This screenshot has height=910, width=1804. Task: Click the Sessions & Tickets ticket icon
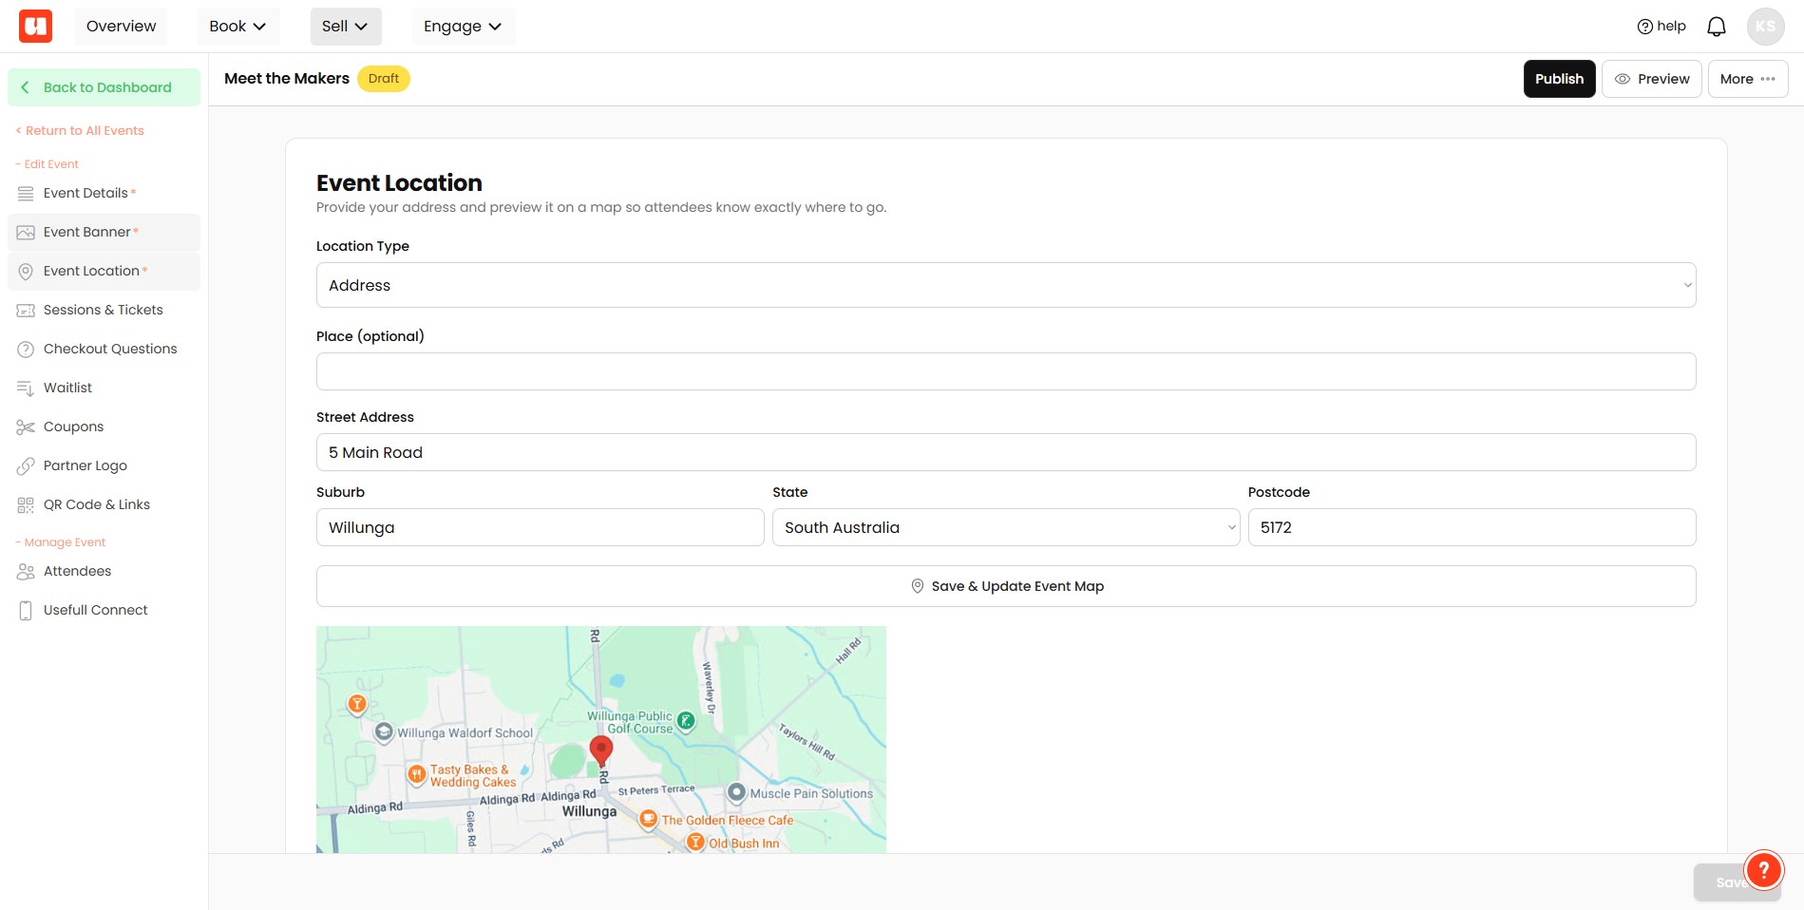click(26, 311)
